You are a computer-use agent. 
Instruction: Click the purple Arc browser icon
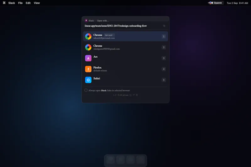pos(88,58)
